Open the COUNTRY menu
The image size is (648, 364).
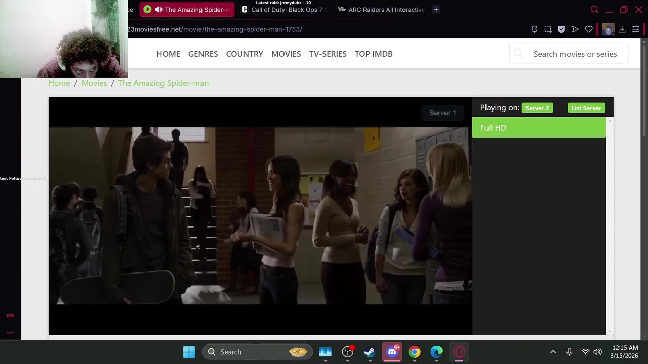pos(245,54)
